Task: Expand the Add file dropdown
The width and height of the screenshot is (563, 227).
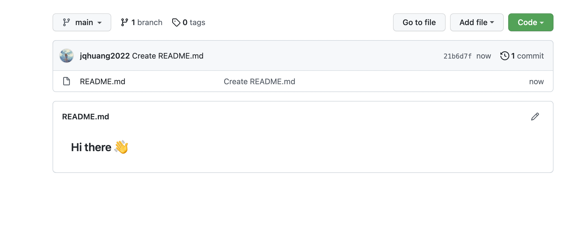Action: (477, 22)
